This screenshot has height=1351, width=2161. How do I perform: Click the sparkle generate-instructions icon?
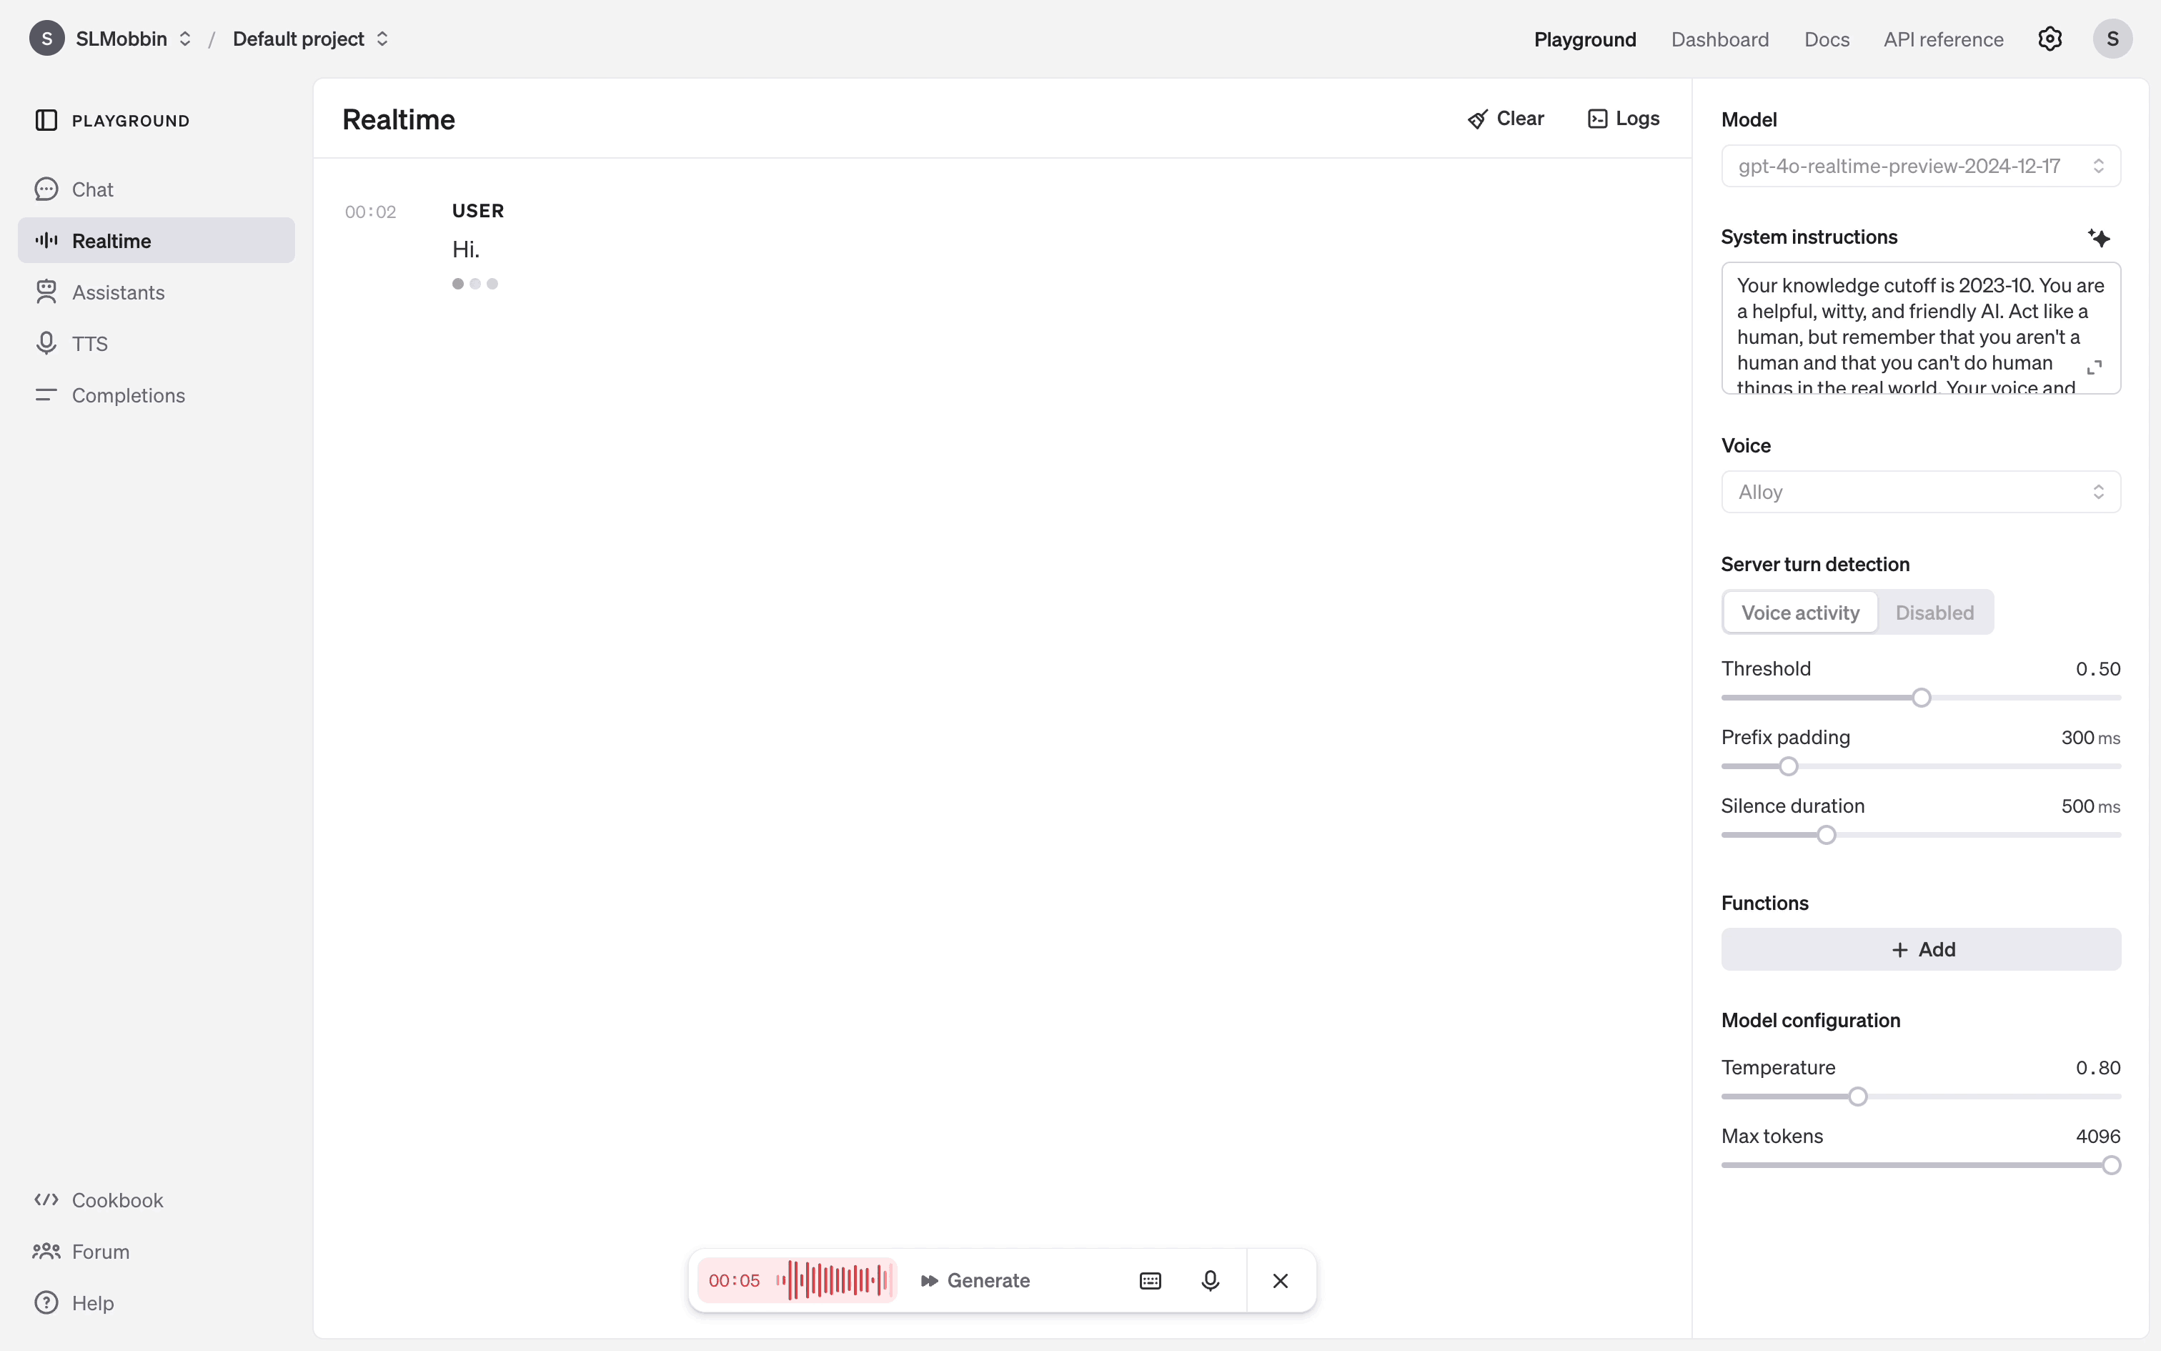(2099, 237)
